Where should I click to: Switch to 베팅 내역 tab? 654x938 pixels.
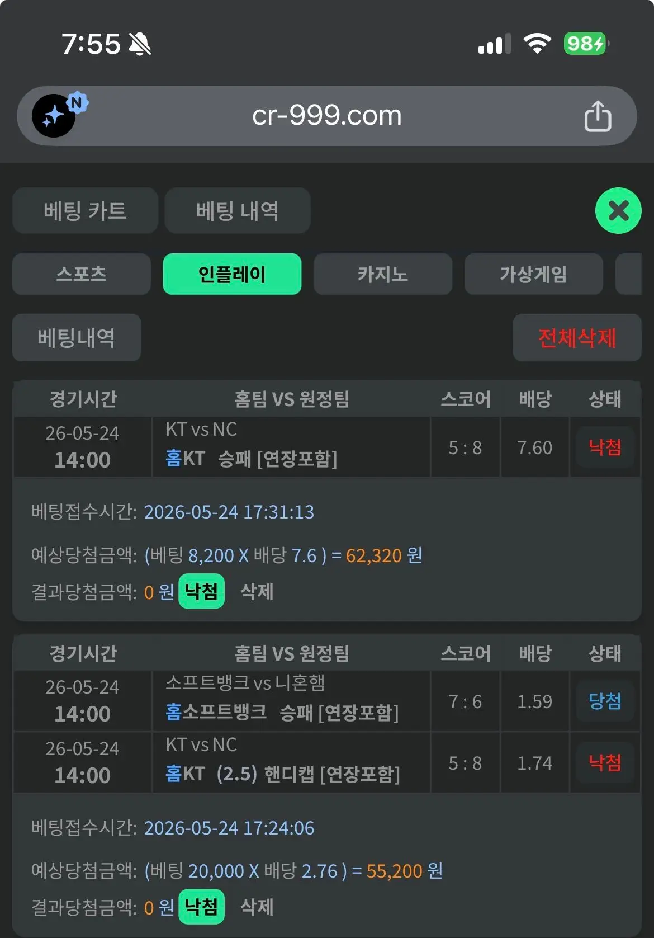coord(238,210)
